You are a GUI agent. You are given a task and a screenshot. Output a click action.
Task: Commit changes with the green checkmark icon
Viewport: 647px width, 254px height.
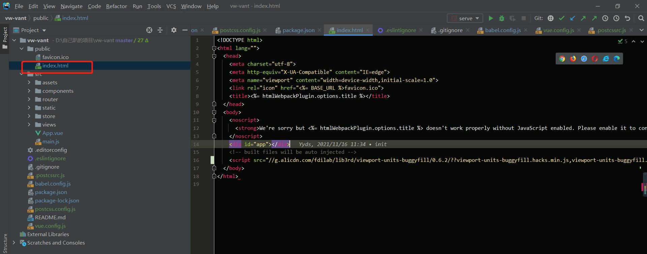[562, 18]
